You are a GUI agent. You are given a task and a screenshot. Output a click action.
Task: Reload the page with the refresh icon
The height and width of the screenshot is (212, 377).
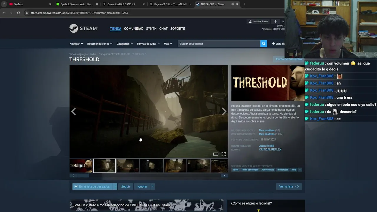point(18,13)
